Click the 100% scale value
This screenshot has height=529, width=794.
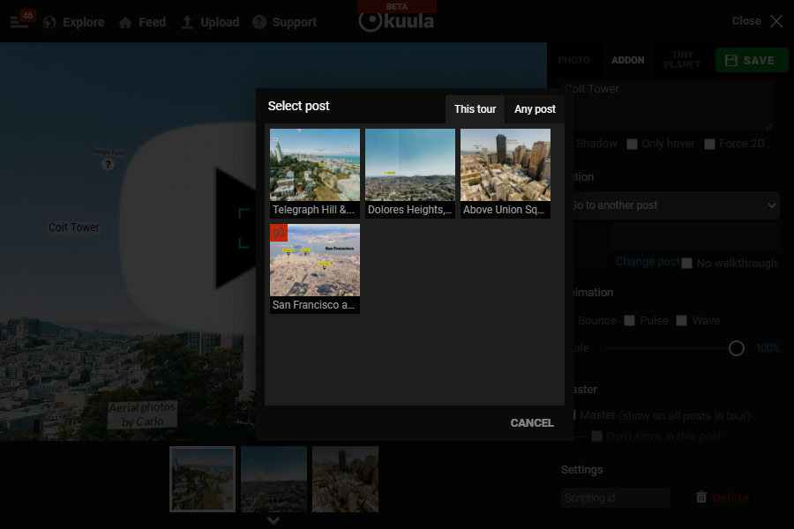tap(768, 348)
